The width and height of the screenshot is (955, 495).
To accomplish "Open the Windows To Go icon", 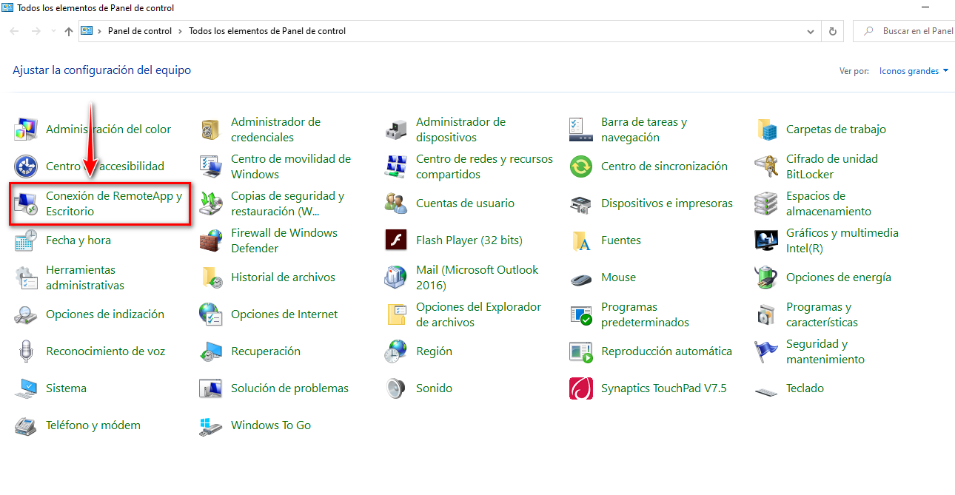I will pyautogui.click(x=211, y=425).
